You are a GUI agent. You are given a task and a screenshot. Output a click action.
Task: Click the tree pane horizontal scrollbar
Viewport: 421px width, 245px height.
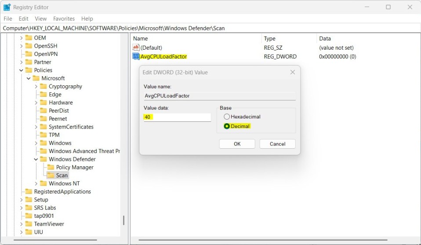55,240
